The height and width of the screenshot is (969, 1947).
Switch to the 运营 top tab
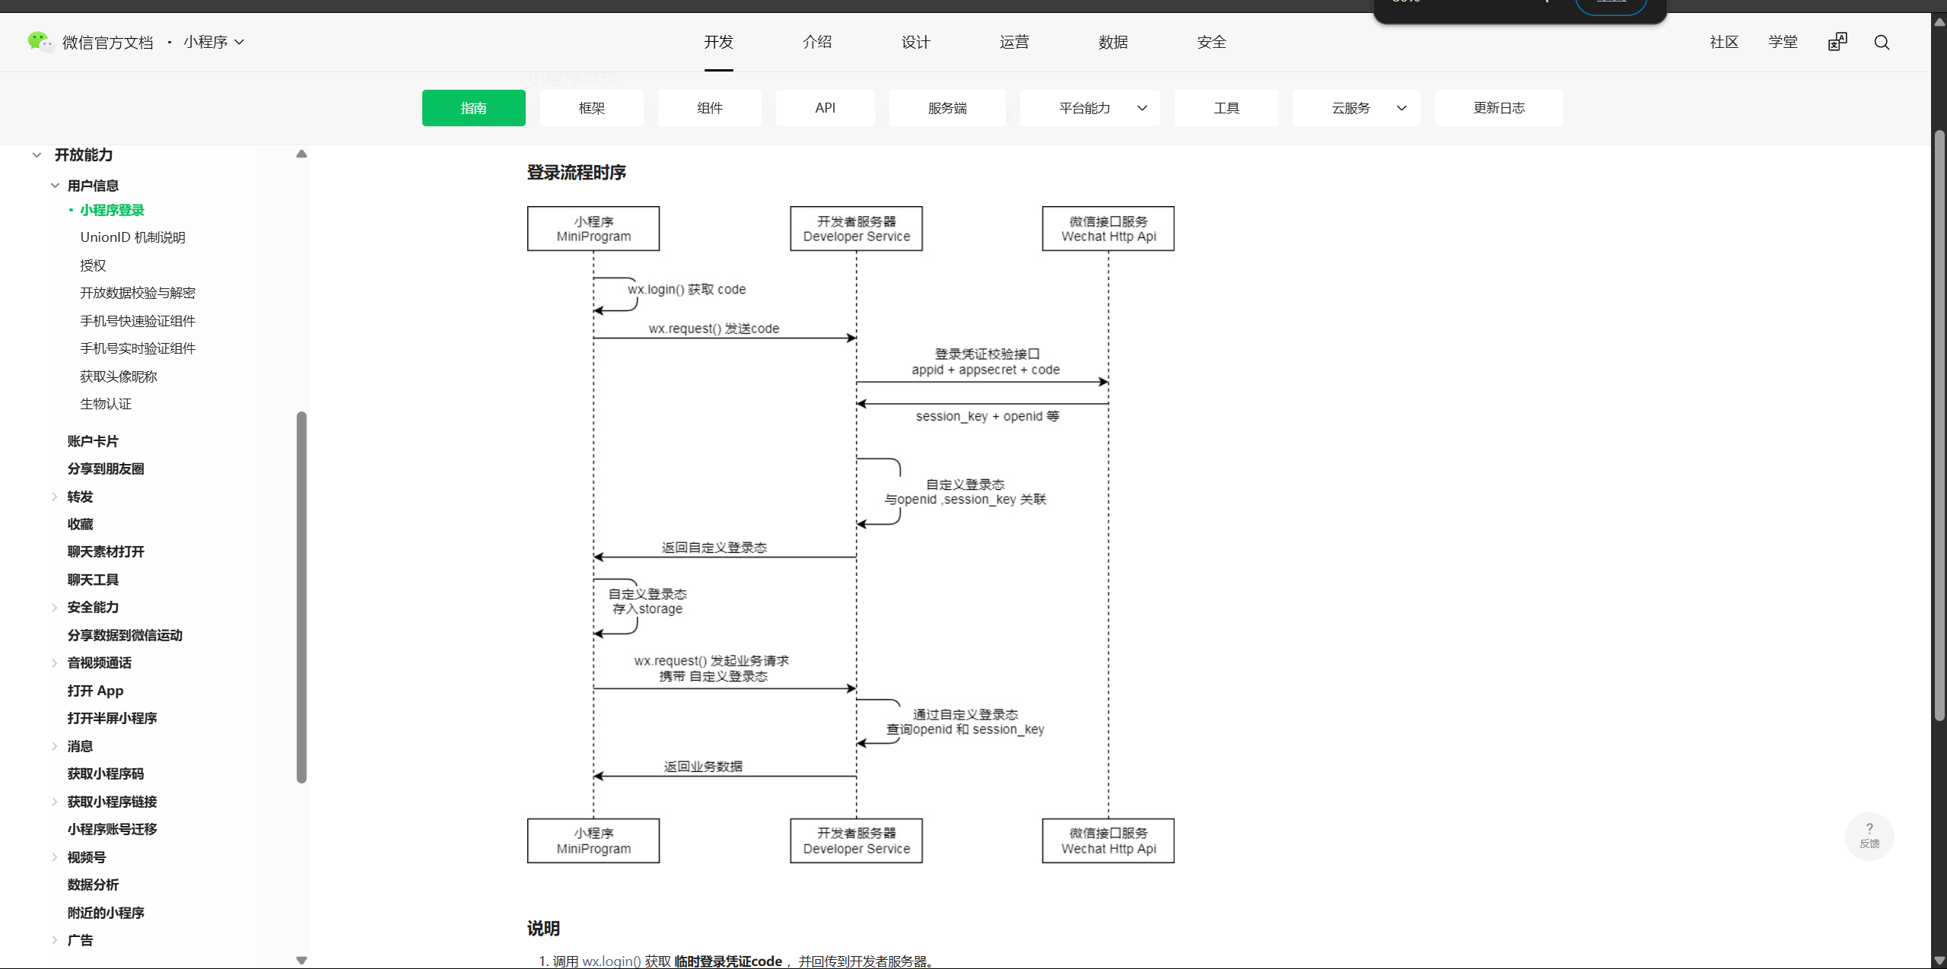[x=1014, y=42]
